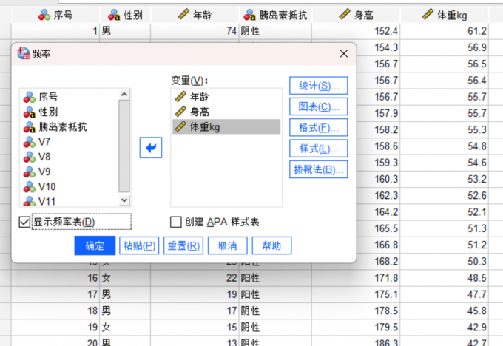Select 年龄 in the 变量 list
Viewport: 503px width, 346px height.
(x=226, y=97)
